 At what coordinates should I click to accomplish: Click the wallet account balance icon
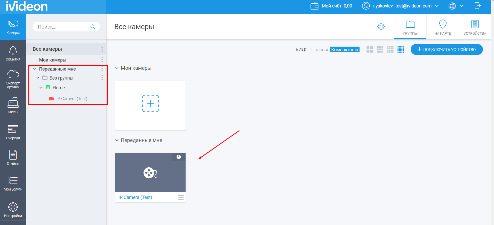click(x=314, y=6)
